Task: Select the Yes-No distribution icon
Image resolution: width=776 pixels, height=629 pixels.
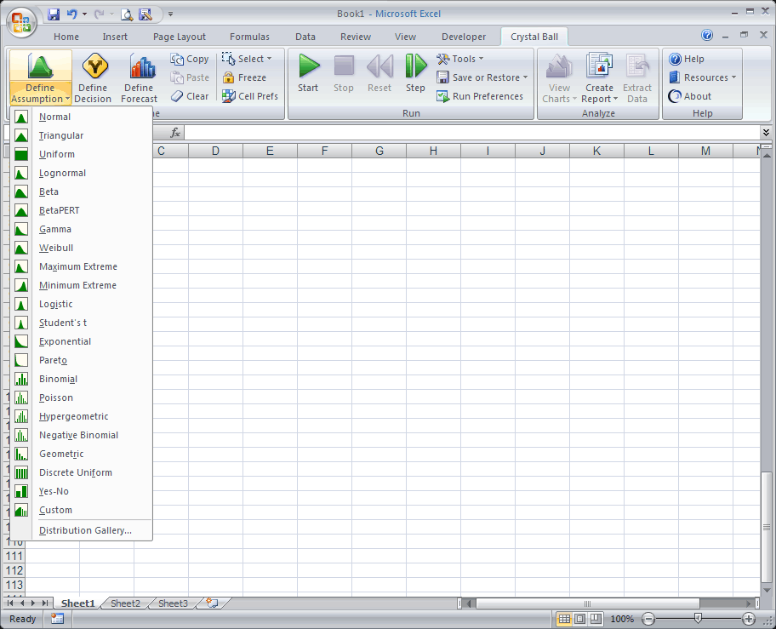Action: 21,491
